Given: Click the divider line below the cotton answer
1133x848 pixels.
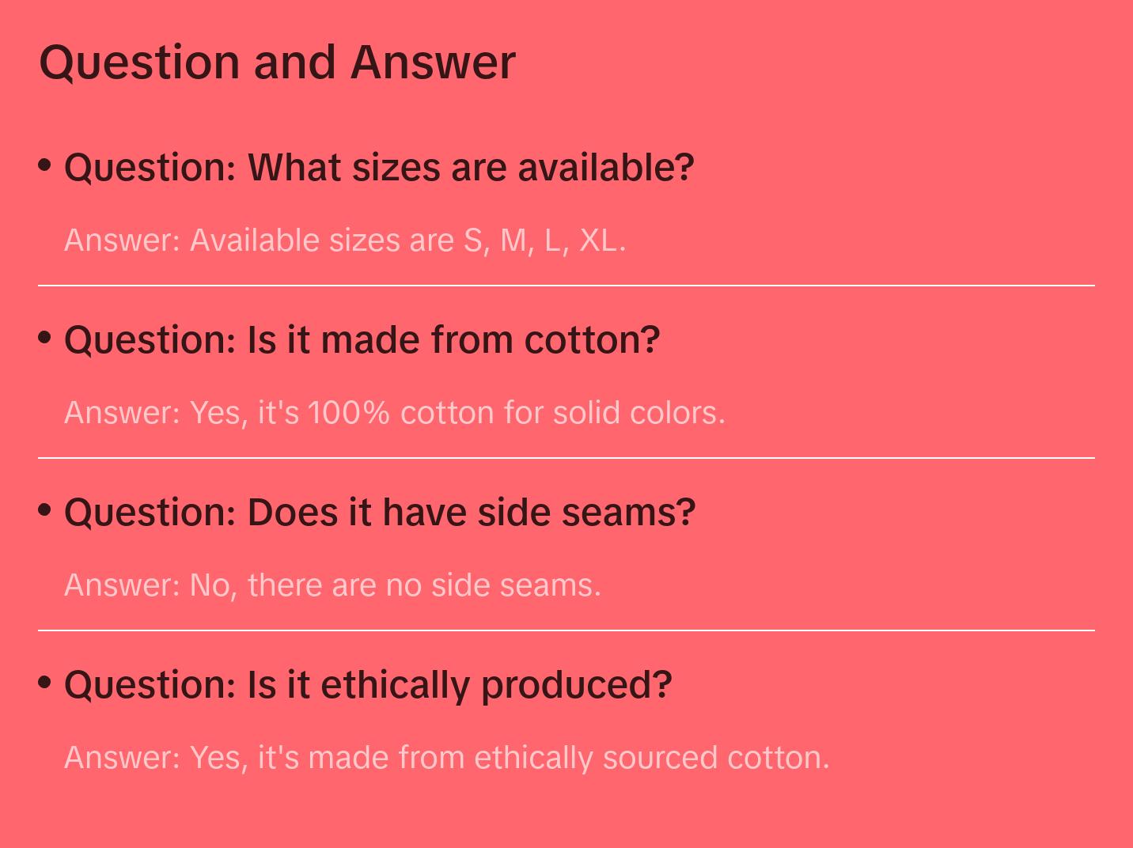Looking at the screenshot, I should [x=566, y=458].
